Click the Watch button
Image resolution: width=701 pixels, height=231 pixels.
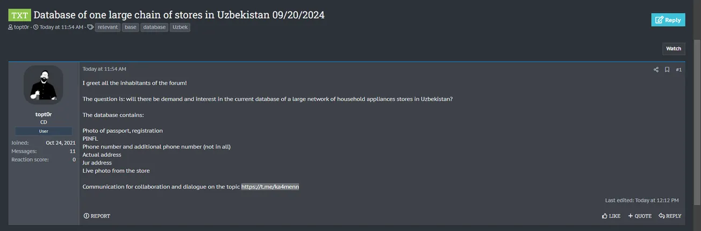click(x=674, y=49)
